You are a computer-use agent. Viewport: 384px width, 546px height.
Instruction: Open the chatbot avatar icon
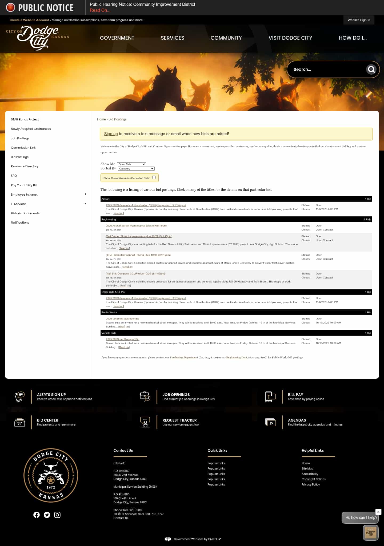371,533
